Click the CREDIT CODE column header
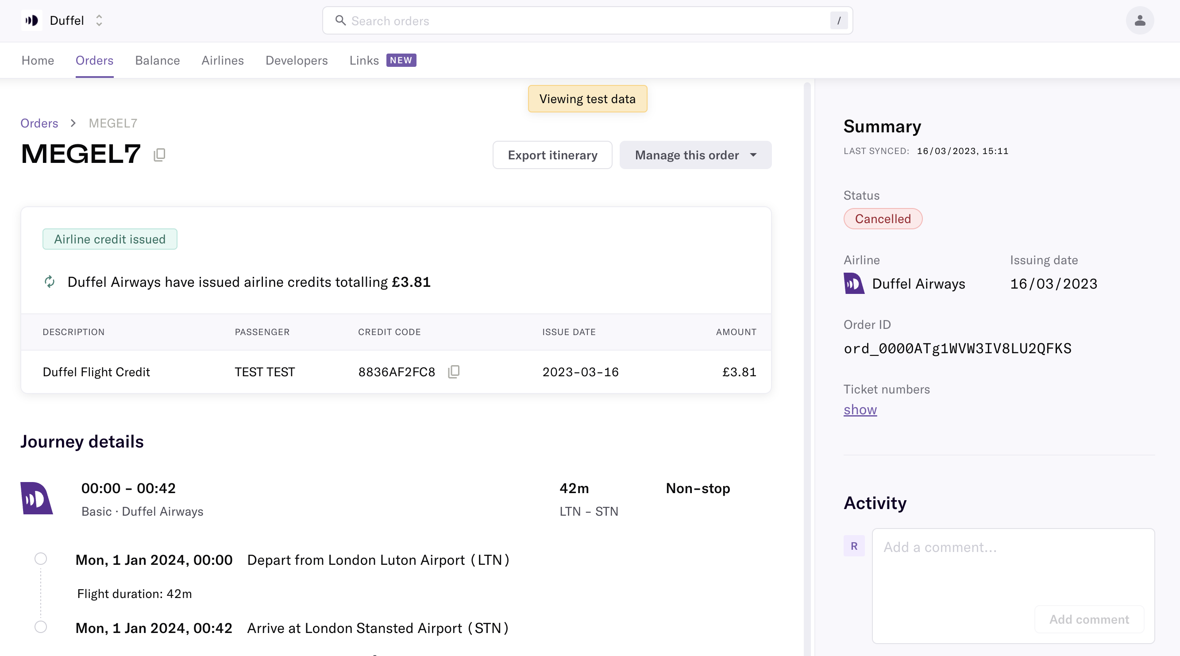 (389, 332)
